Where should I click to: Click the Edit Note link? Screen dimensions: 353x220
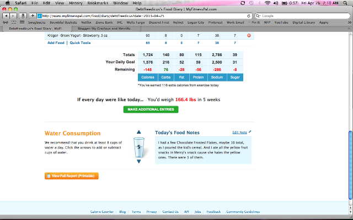(x=240, y=133)
